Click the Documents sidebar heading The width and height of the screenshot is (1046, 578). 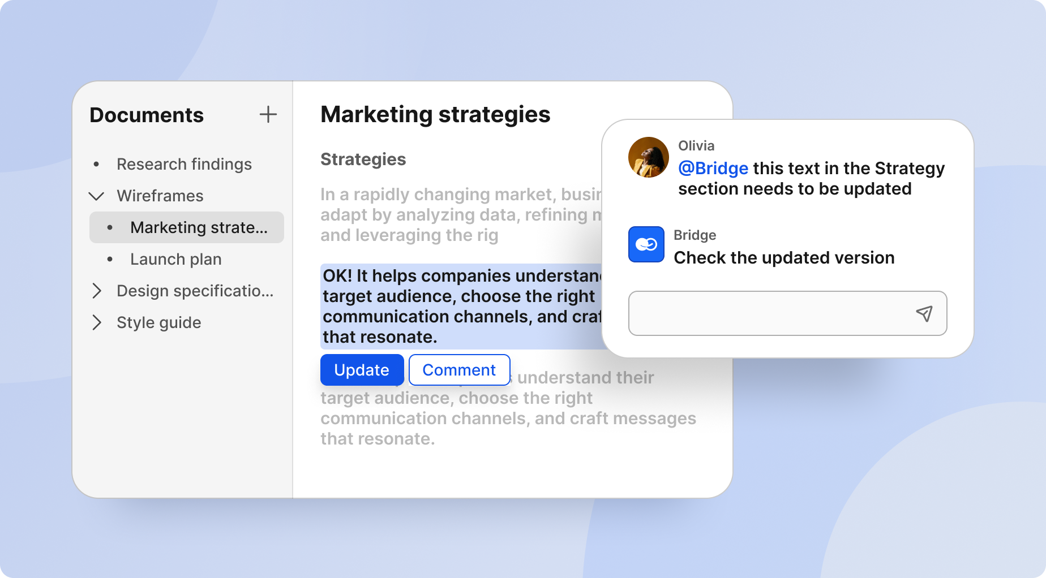coord(147,115)
